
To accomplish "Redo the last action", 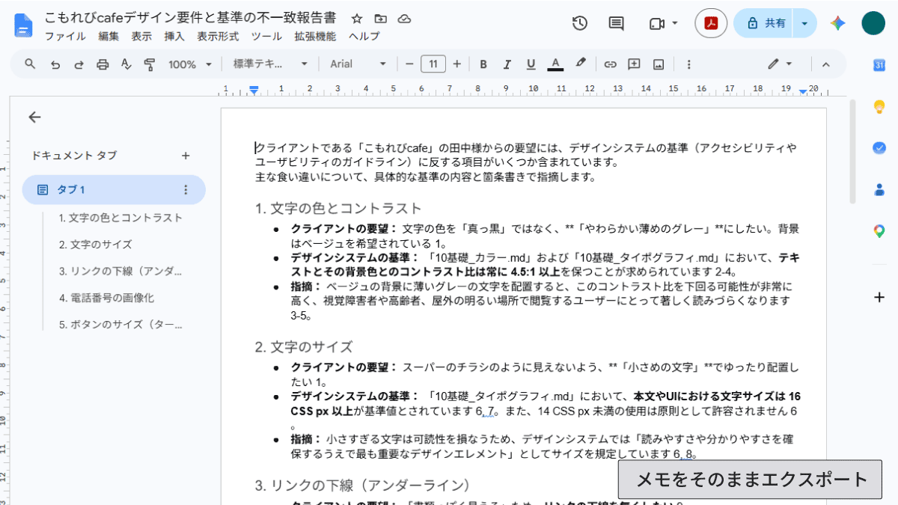I will click(79, 64).
